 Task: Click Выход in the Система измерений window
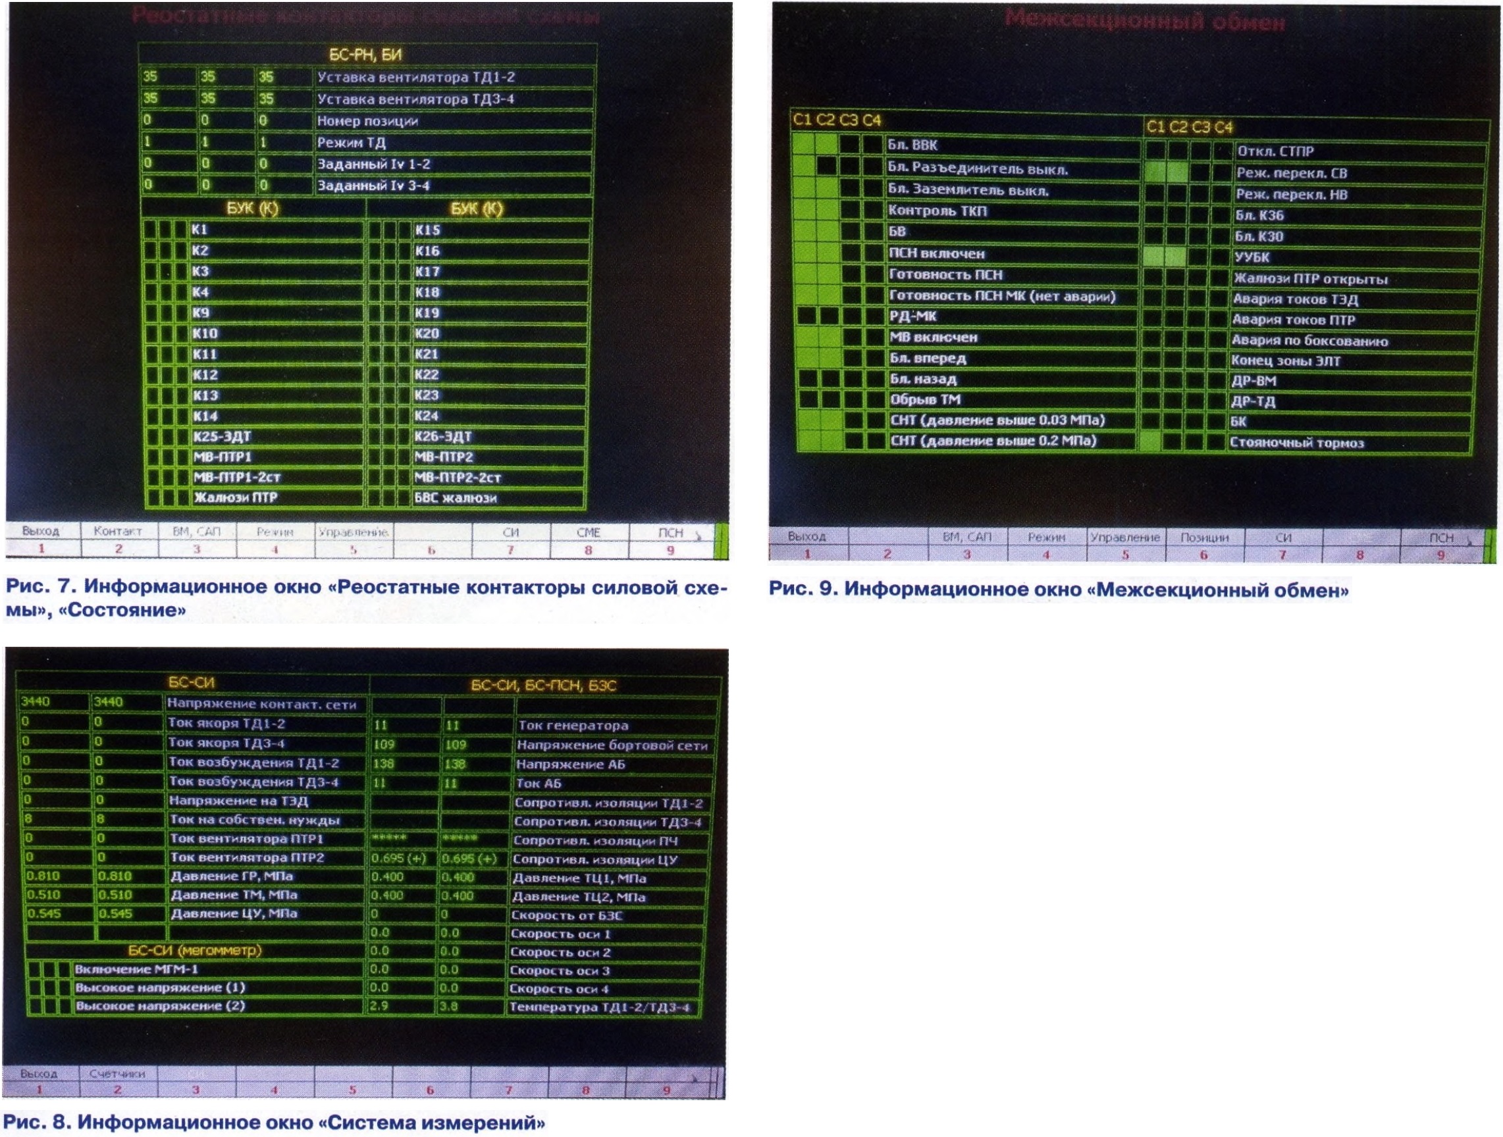tap(39, 1074)
